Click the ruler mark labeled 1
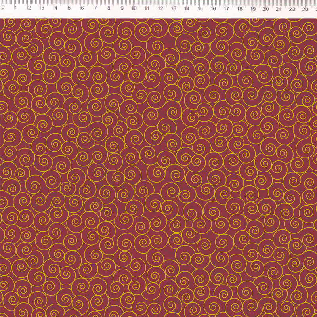The height and width of the screenshot is (317, 317). coord(15,8)
